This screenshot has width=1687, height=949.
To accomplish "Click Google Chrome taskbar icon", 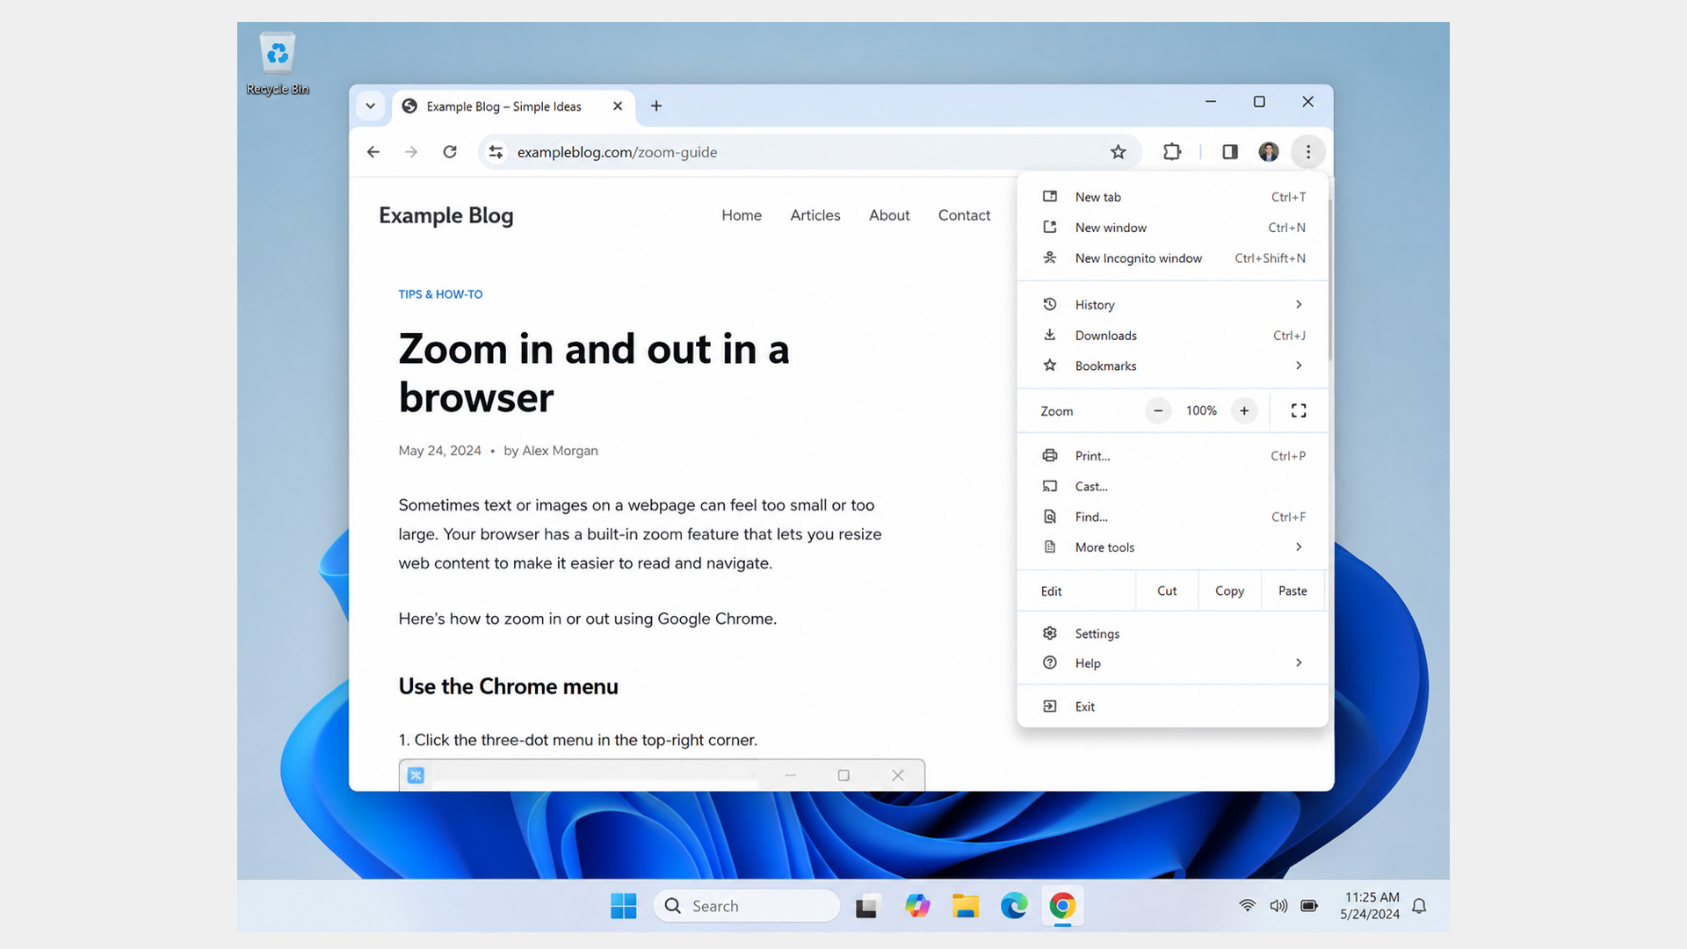I will coord(1062,906).
